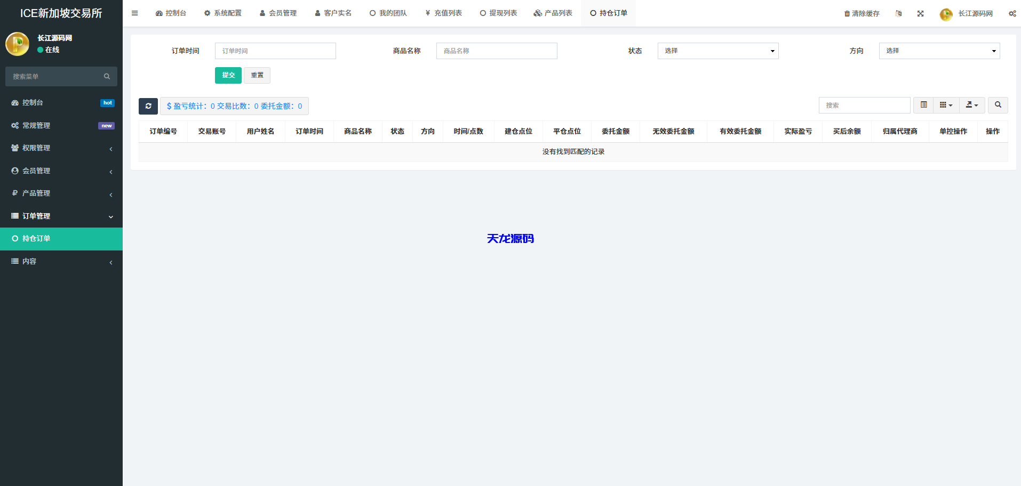Open the fullscreen toggle icon in top bar
Viewport: 1021px width, 486px height.
click(920, 13)
